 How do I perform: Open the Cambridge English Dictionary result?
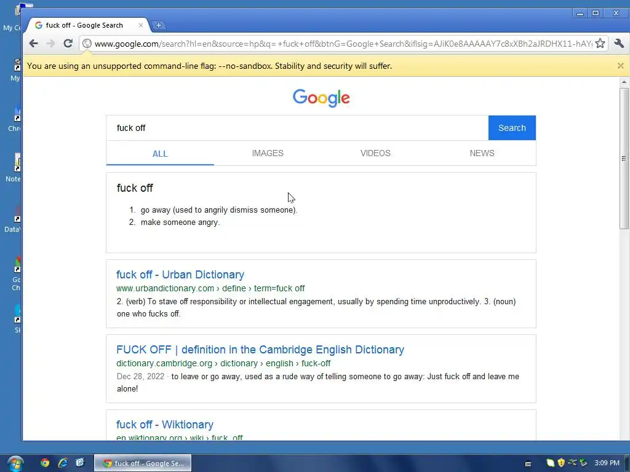pyautogui.click(x=260, y=350)
